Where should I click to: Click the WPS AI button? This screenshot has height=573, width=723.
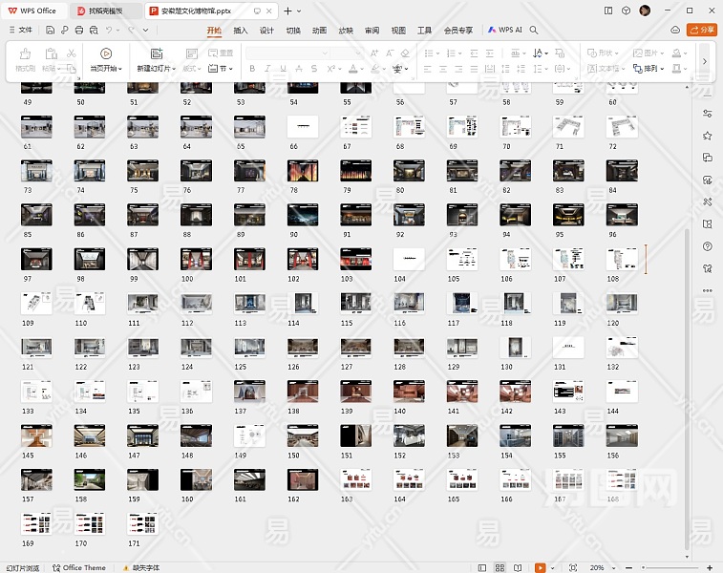505,30
